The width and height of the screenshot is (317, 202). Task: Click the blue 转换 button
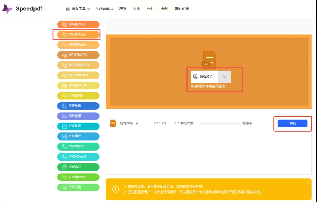click(x=292, y=123)
